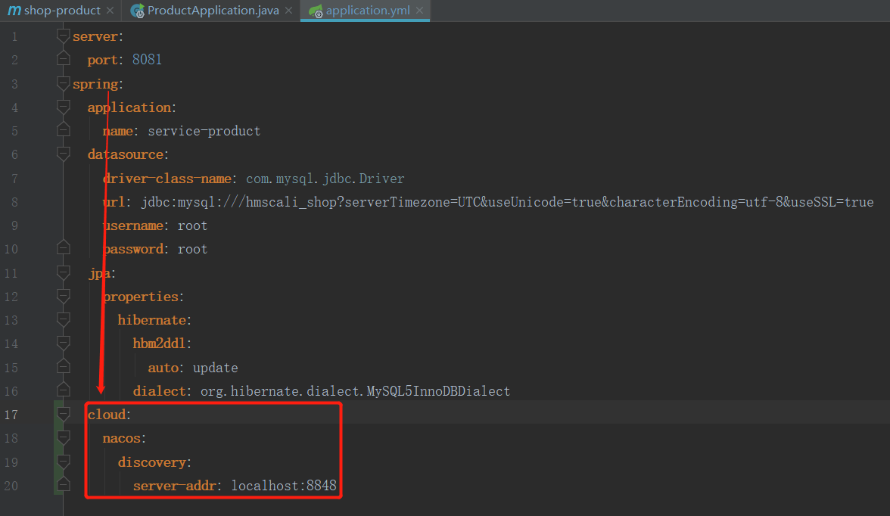The height and width of the screenshot is (516, 890).
Task: Click the Java class icon on ProductApplication.java tab
Action: click(138, 11)
